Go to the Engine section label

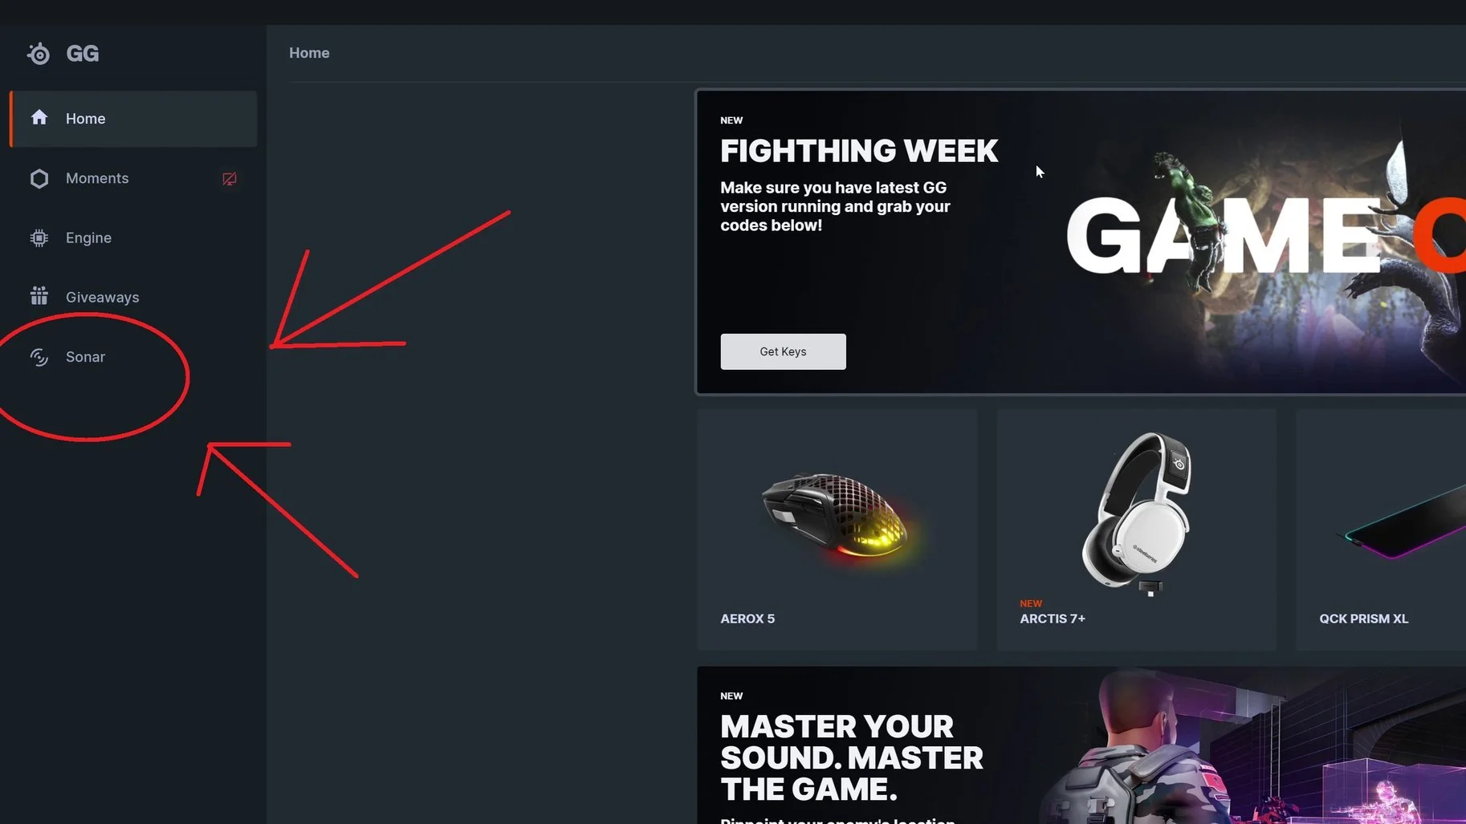(88, 237)
